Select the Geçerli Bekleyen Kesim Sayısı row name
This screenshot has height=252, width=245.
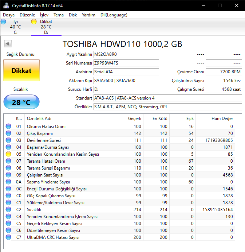click(55, 224)
